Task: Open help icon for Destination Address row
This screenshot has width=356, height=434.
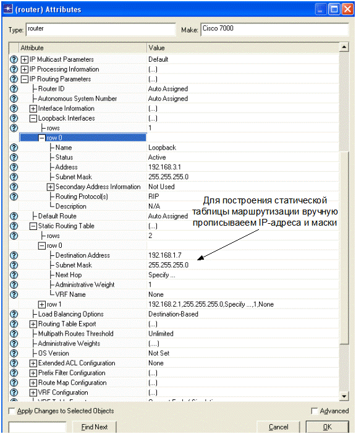Action: pos(14,255)
